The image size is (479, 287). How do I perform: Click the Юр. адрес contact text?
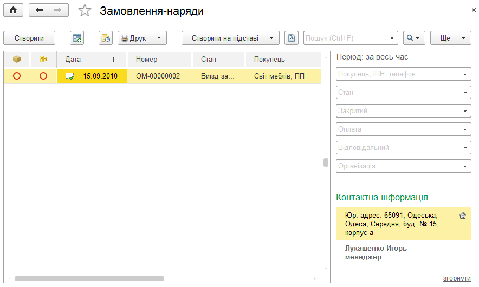[392, 224]
